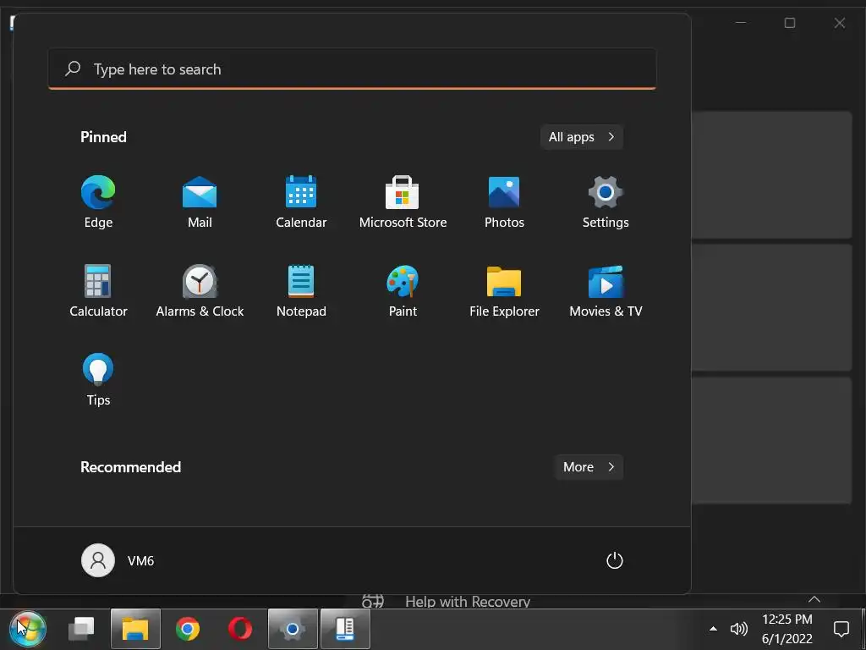Click Help with Recovery link
866x650 pixels.
pyautogui.click(x=467, y=602)
